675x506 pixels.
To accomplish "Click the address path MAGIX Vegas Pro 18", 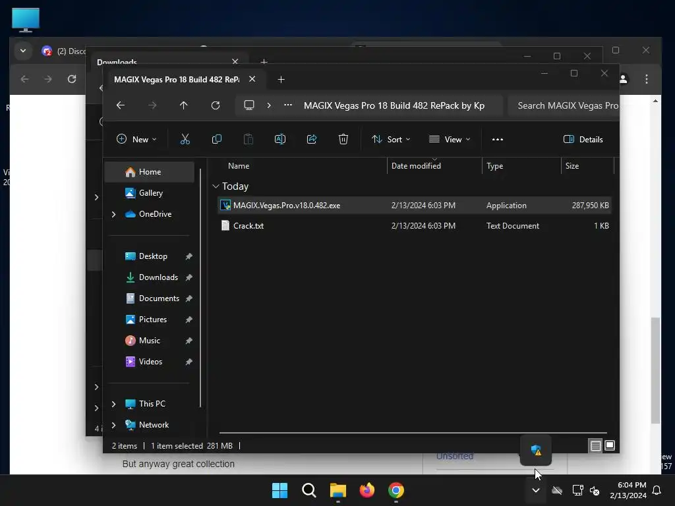I will [394, 106].
